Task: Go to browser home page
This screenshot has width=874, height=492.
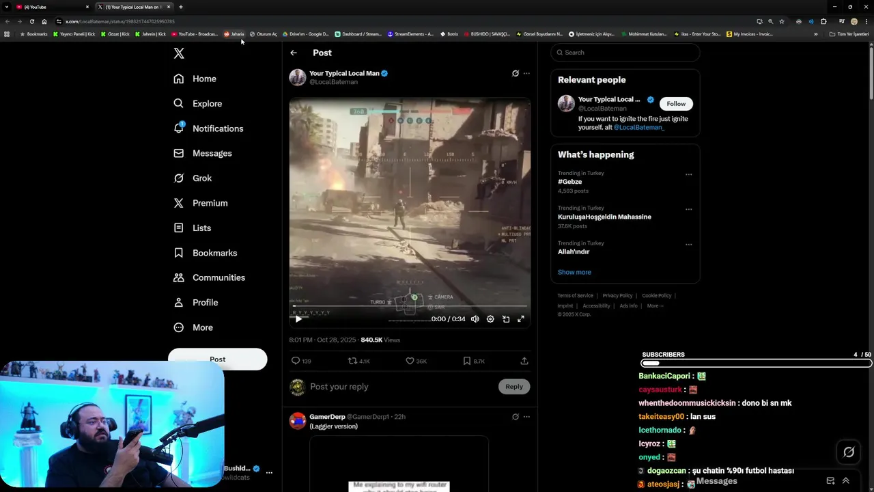Action: [44, 21]
